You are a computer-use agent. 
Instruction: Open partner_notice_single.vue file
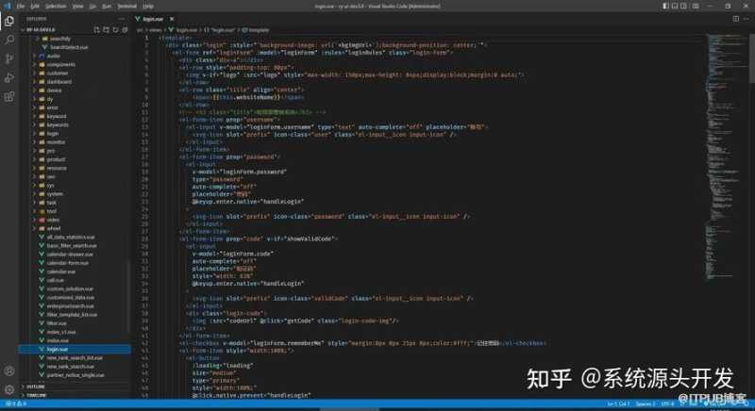75,375
